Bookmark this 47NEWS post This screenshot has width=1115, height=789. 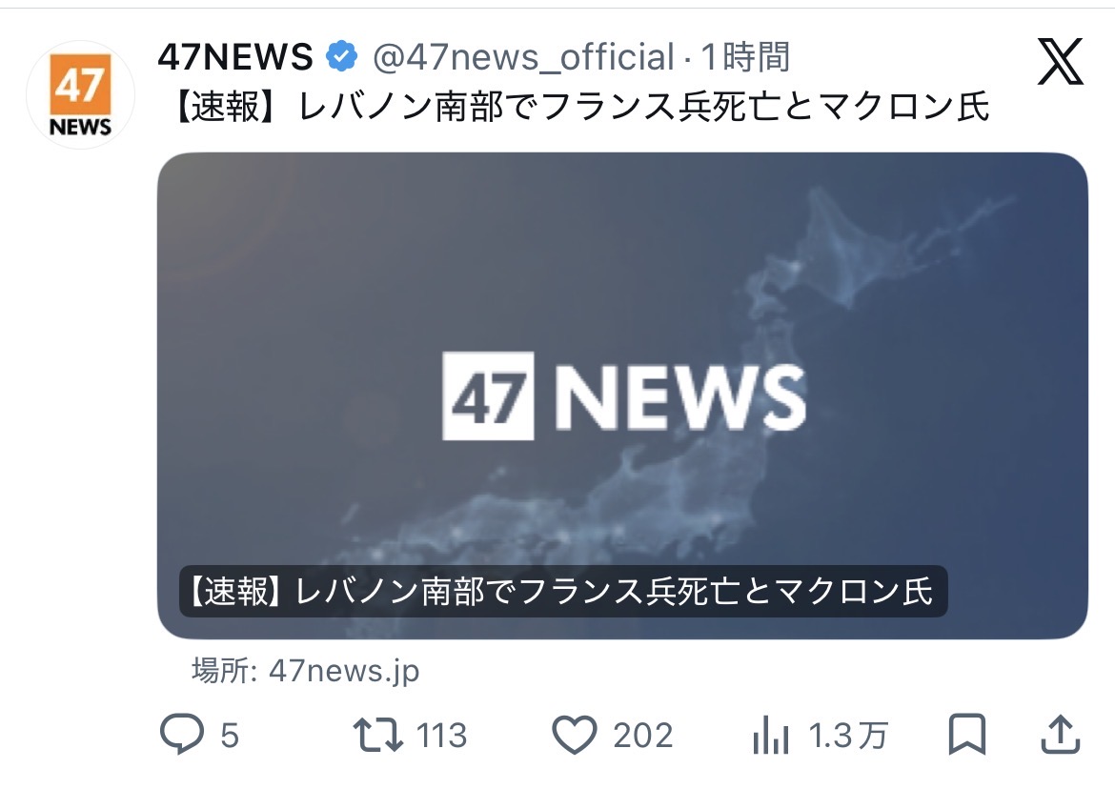[x=967, y=735]
